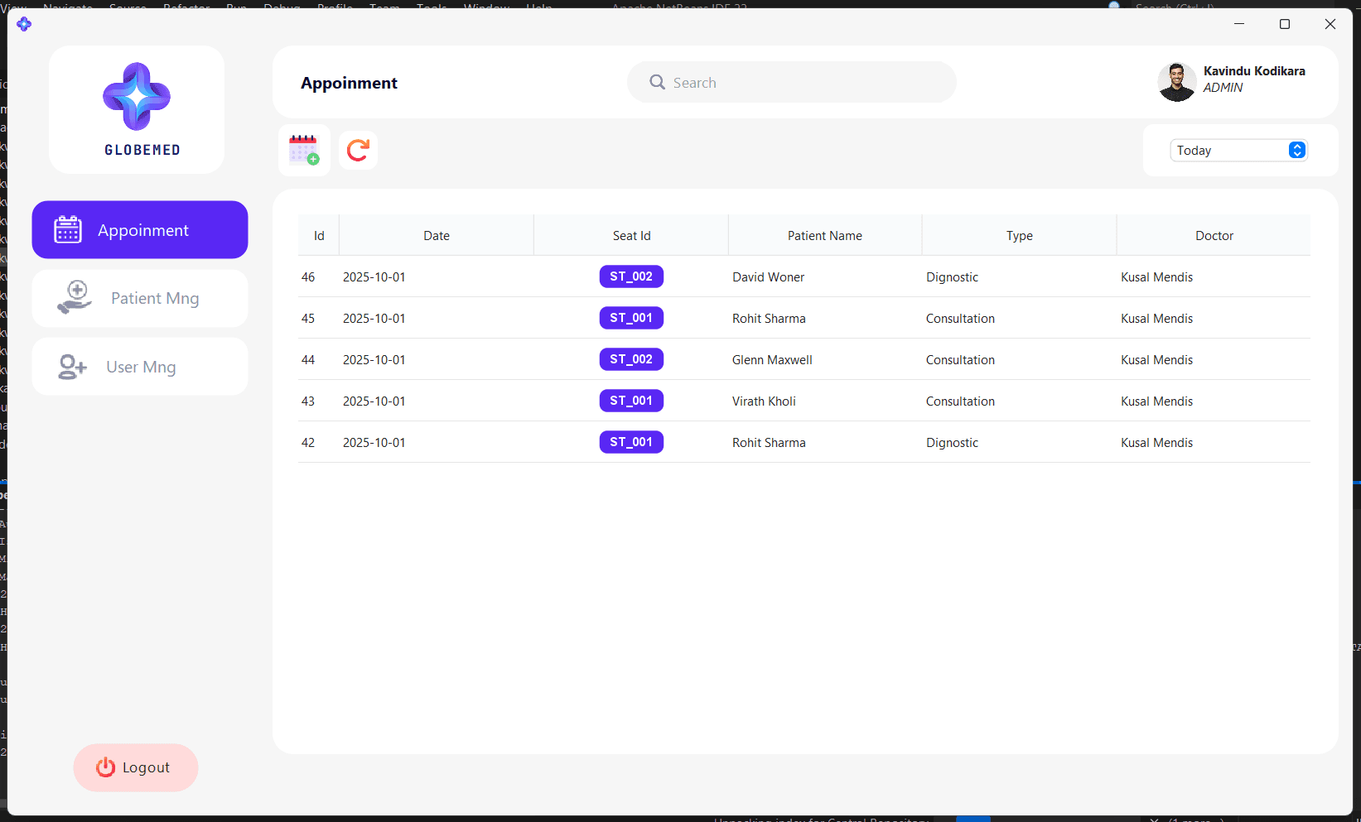
Task: Open the Today date filter dropdown
Action: coord(1238,150)
